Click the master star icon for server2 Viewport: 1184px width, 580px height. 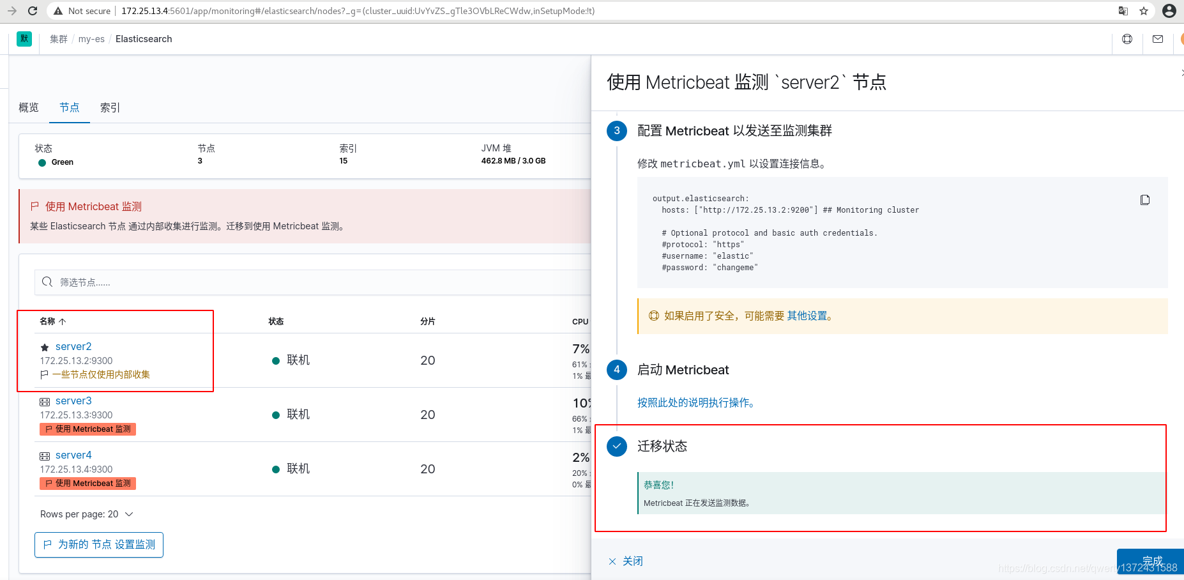click(x=45, y=347)
